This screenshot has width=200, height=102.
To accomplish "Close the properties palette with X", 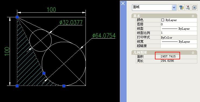I will pyautogui.click(x=123, y=3).
